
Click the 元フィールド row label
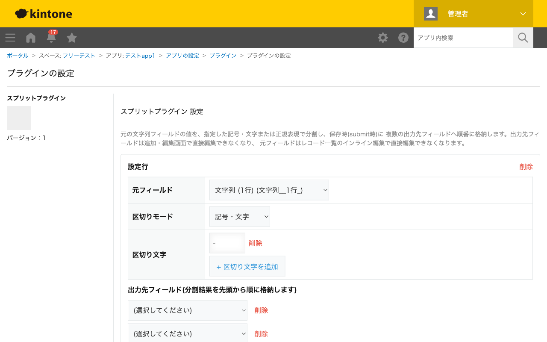pyautogui.click(x=153, y=190)
